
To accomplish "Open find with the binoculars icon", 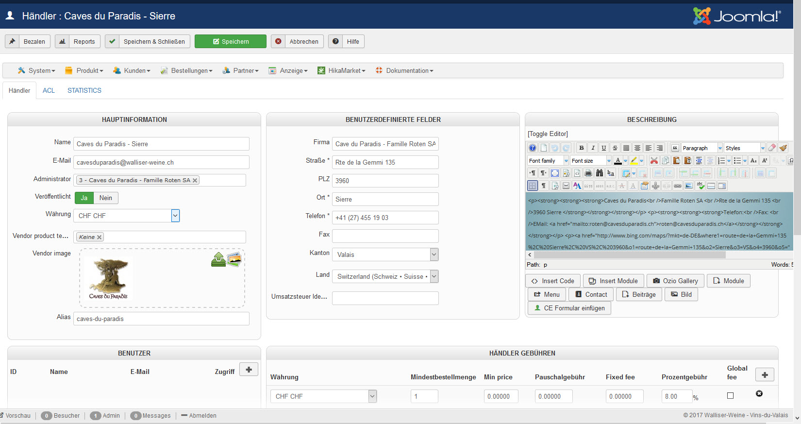I will click(x=600, y=173).
